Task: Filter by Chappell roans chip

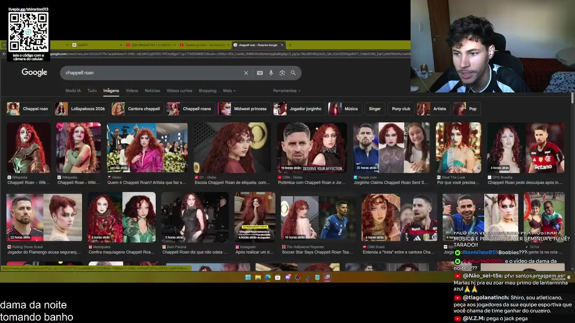Action: 190,109
